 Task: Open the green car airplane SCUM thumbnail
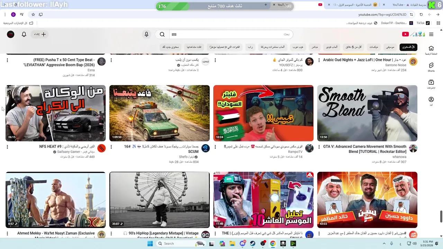tap(160, 113)
